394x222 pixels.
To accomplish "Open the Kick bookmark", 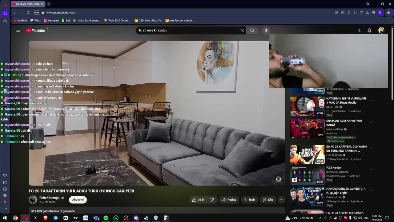I will click(66, 21).
